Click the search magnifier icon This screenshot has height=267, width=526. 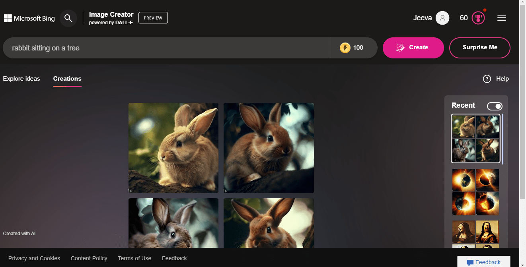coord(68,18)
